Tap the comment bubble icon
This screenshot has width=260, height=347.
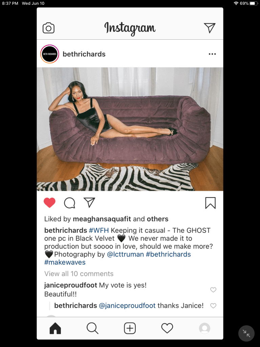[70, 203]
